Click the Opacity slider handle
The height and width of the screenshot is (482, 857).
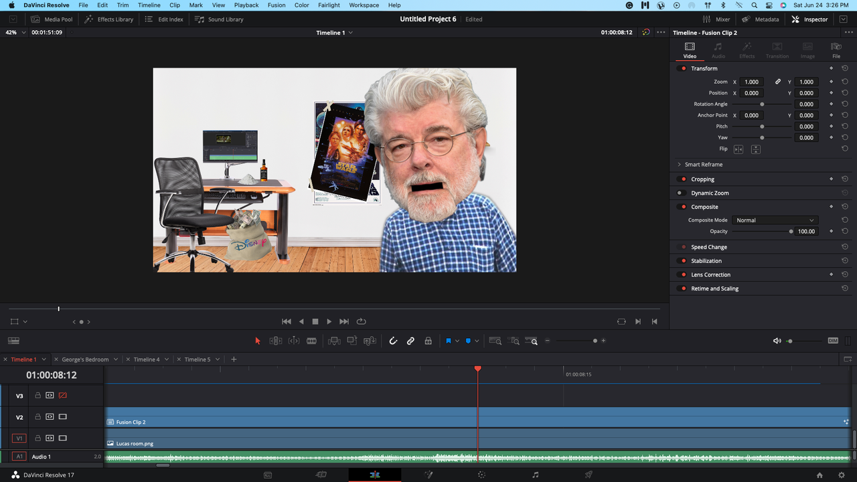[x=791, y=232]
